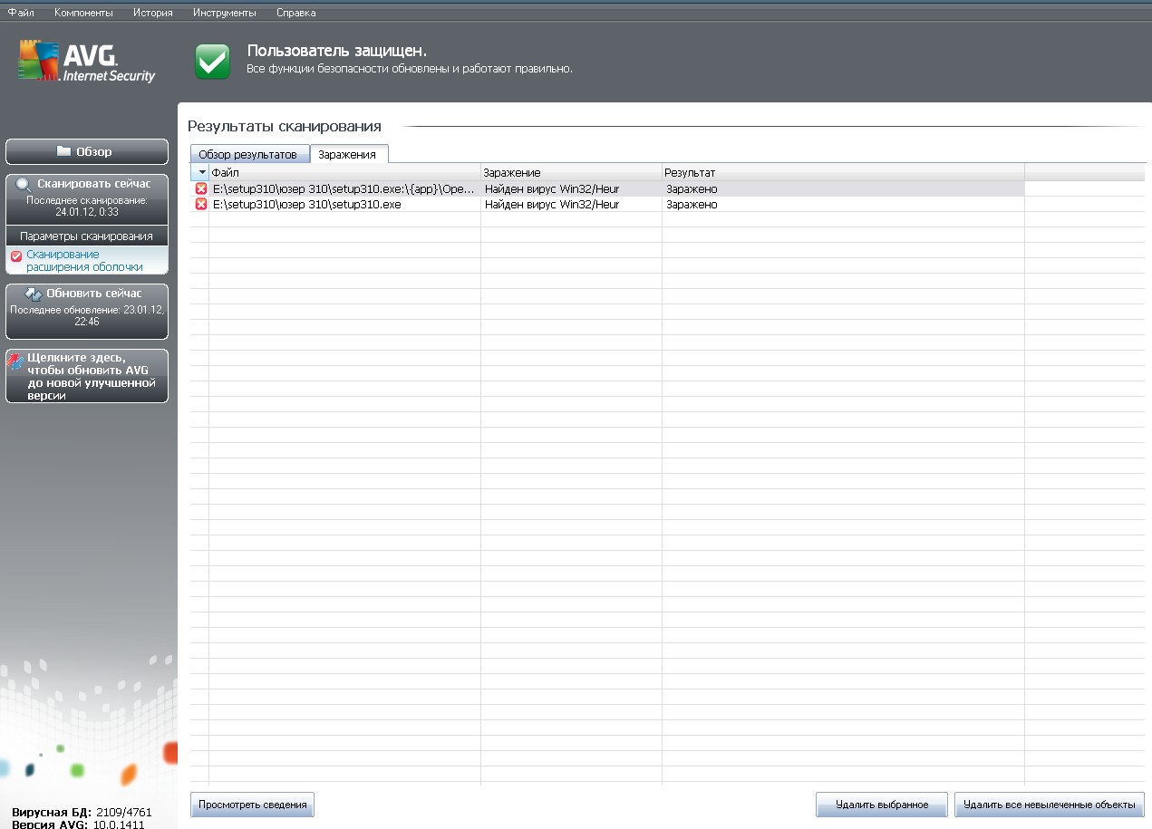Click red X icon of setup310.exe:\{app} row
The width and height of the screenshot is (1152, 829).
(201, 188)
